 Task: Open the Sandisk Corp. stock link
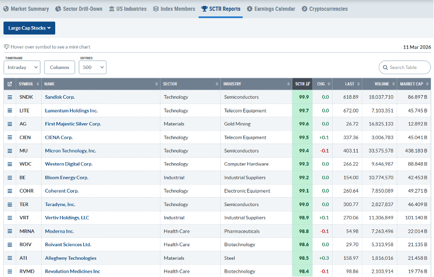(59, 97)
